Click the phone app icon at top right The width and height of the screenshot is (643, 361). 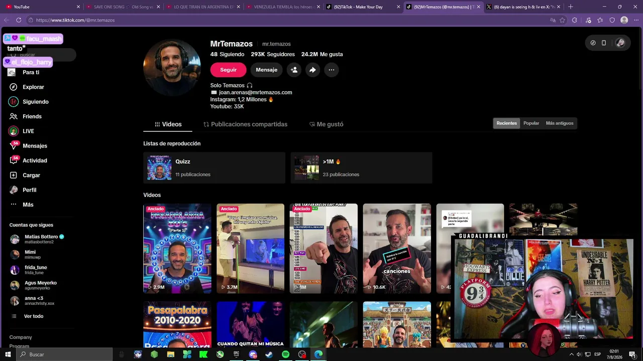[x=604, y=43]
